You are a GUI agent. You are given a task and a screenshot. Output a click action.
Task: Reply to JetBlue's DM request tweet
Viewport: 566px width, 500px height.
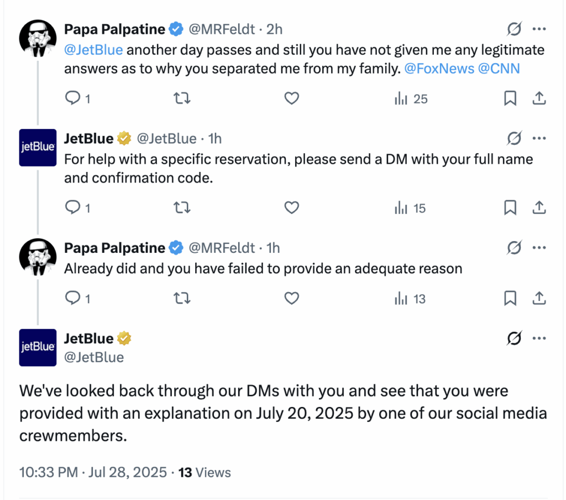(x=73, y=209)
